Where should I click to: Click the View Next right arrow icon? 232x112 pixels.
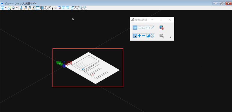pyautogui.click(x=68, y=8)
